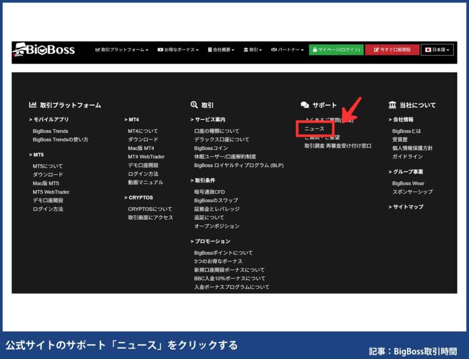Click the video icon beside お得なボーナス

click(x=159, y=50)
